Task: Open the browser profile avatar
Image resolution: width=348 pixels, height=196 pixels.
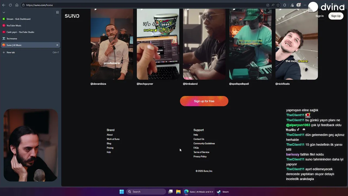Action: click(x=299, y=5)
